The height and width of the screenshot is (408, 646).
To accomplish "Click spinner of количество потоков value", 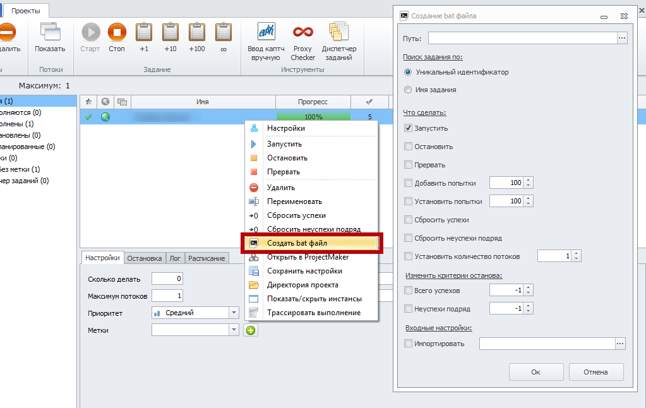I will pos(576,256).
